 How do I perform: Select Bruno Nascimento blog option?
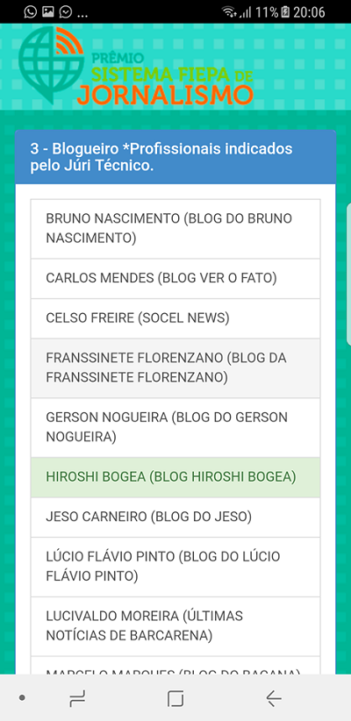[175, 229]
